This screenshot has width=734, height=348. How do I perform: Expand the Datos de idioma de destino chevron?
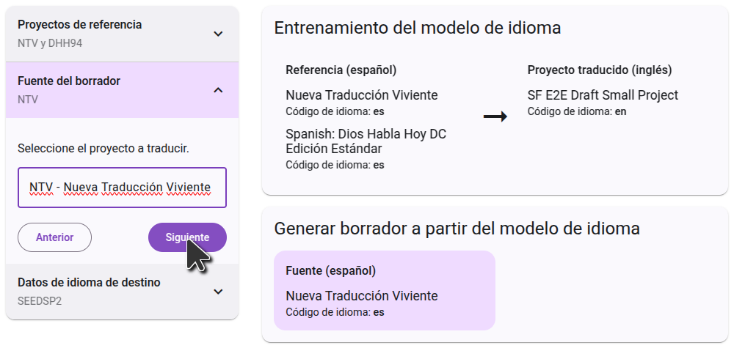217,292
